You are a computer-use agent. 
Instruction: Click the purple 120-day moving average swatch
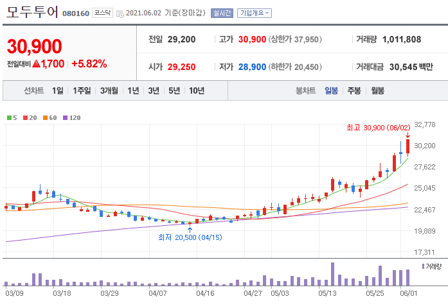coord(65,118)
